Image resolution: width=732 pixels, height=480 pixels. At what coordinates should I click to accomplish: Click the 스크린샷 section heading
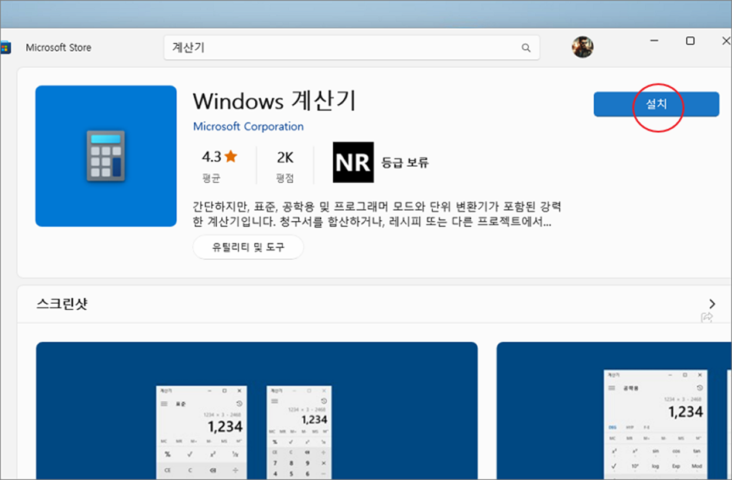(x=62, y=304)
